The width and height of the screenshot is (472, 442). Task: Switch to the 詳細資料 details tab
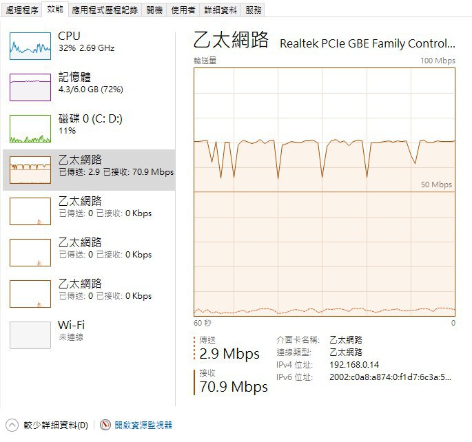pos(220,10)
